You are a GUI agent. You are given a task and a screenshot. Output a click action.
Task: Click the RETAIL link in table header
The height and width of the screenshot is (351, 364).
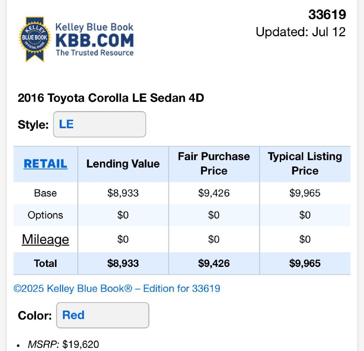coord(45,164)
